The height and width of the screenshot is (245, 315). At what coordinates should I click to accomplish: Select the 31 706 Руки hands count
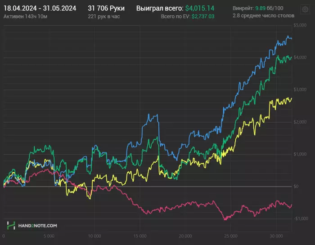(x=106, y=8)
